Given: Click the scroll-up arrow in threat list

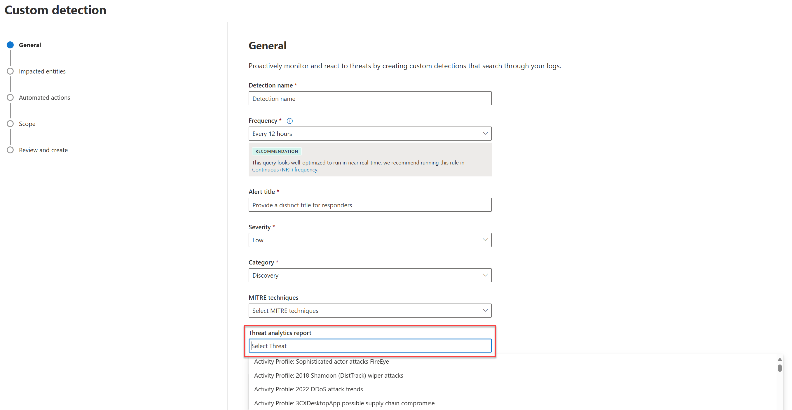Looking at the screenshot, I should pyautogui.click(x=780, y=360).
